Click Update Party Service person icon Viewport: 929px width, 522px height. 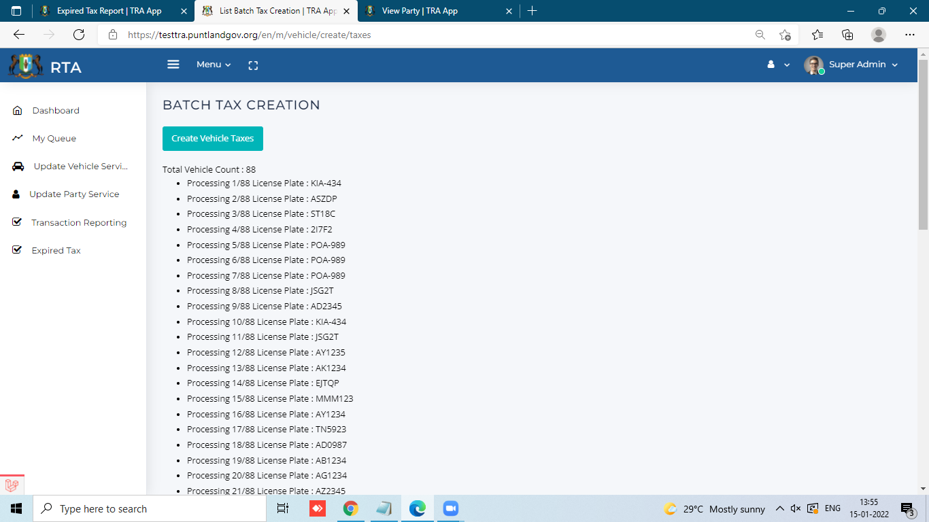[x=16, y=194]
